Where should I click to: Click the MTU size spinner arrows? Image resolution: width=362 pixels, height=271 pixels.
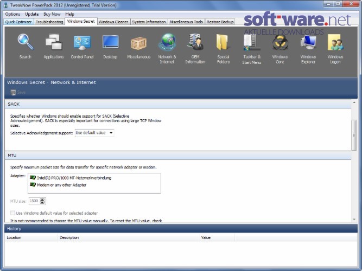42,201
